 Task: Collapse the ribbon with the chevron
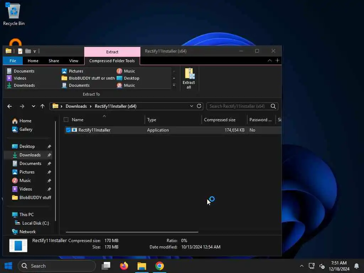click(269, 60)
